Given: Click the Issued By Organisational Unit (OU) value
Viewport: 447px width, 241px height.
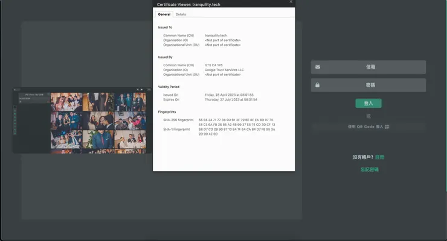Looking at the screenshot, I should pos(223,75).
